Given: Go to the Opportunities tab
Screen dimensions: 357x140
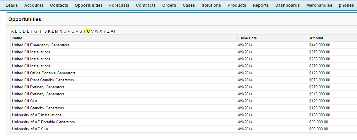Looking at the screenshot, I should click(x=88, y=5).
